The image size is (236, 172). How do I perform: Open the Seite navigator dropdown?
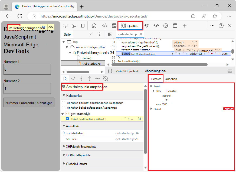(x=91, y=34)
